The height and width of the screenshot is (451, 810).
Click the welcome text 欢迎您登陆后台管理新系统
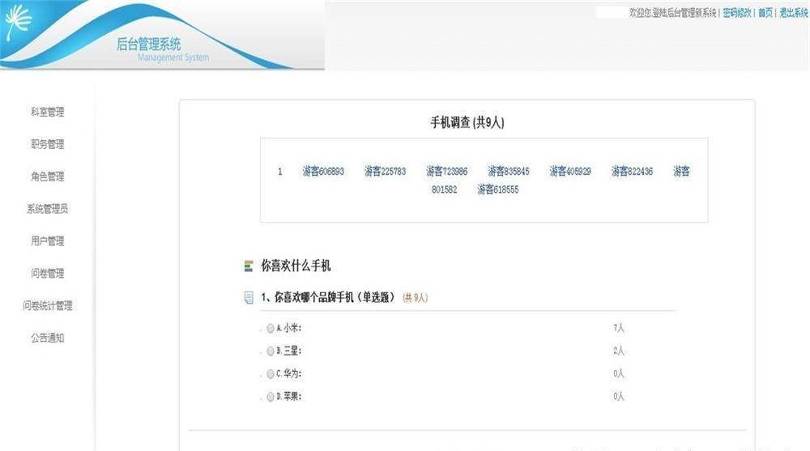pyautogui.click(x=672, y=13)
